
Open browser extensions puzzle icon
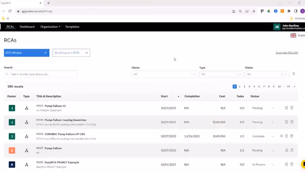pos(289,11)
